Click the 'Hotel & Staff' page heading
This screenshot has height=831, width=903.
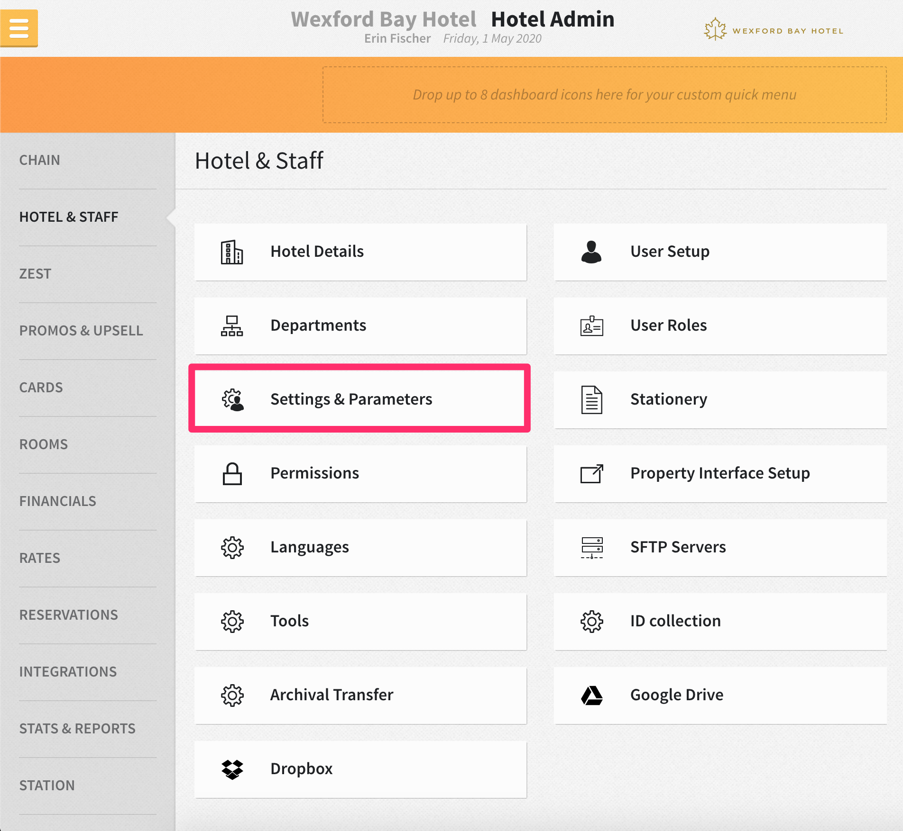coord(259,161)
